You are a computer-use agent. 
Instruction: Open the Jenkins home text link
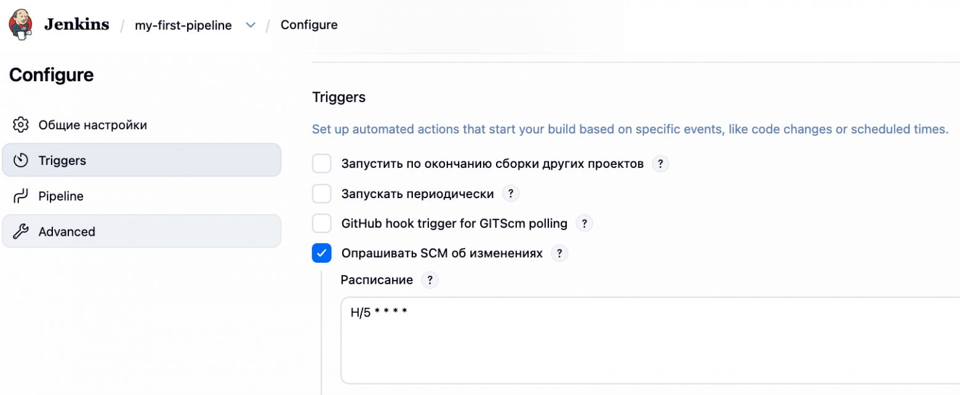(x=77, y=25)
